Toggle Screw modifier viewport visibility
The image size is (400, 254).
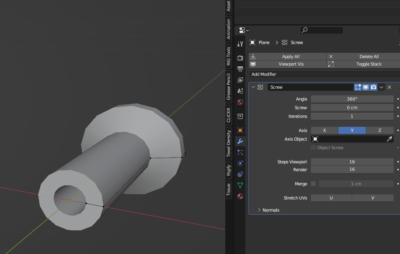click(x=365, y=87)
